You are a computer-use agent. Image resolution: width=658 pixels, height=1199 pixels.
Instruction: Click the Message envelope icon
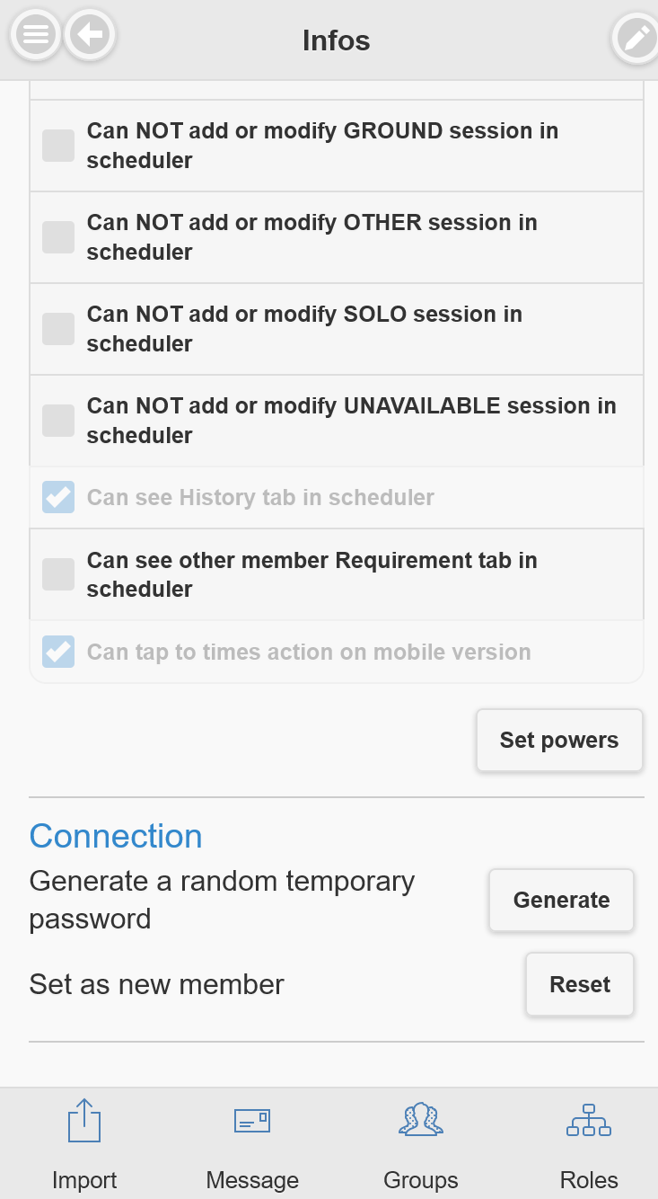[252, 1121]
